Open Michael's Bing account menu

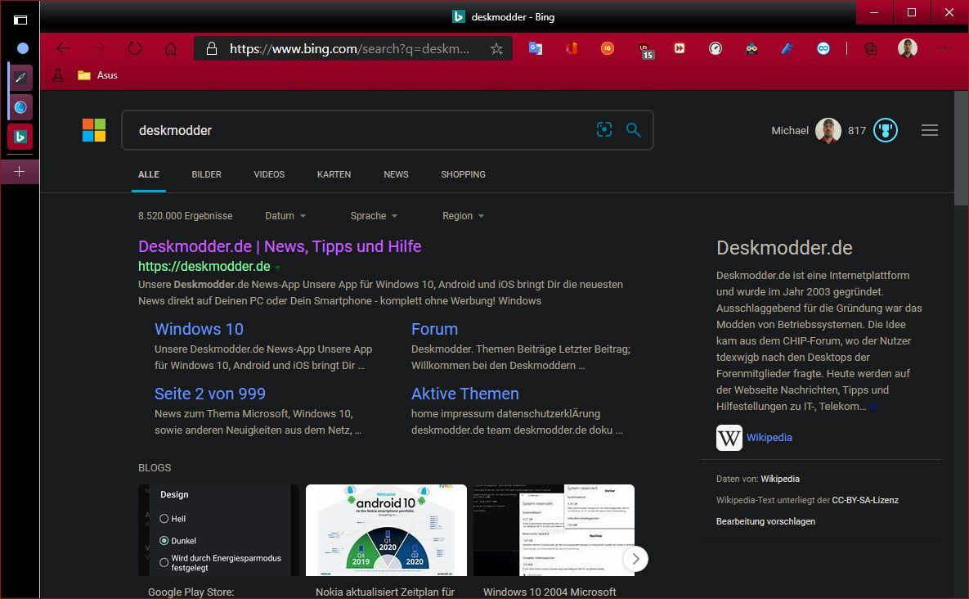pyautogui.click(x=805, y=130)
